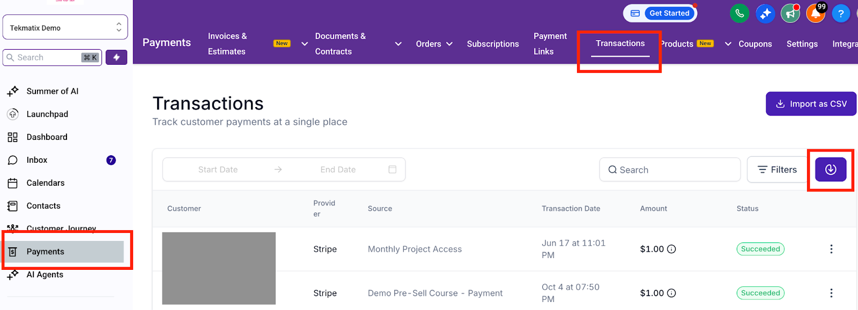This screenshot has height=310, width=858.
Task: Click the Status column header
Action: click(748, 208)
